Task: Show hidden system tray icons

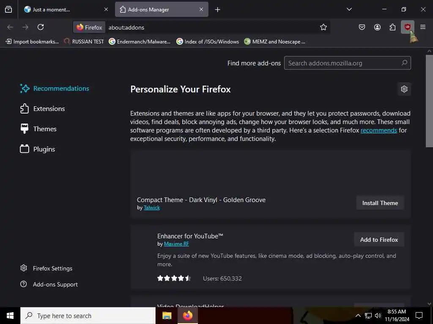Action: (x=358, y=316)
